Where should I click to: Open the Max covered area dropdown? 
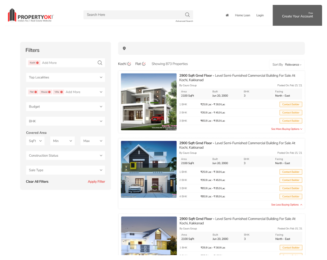93,141
